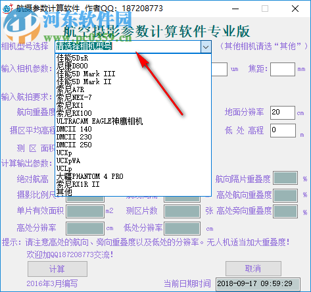Screen dimensions: 311x292
Task: Choose 佳能5D Mark III option
Action: click(x=133, y=74)
